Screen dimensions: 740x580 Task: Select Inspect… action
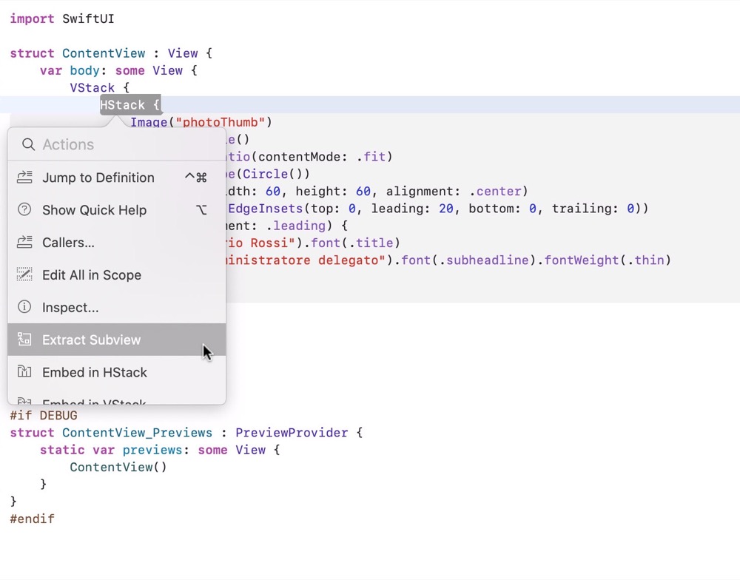(x=117, y=307)
